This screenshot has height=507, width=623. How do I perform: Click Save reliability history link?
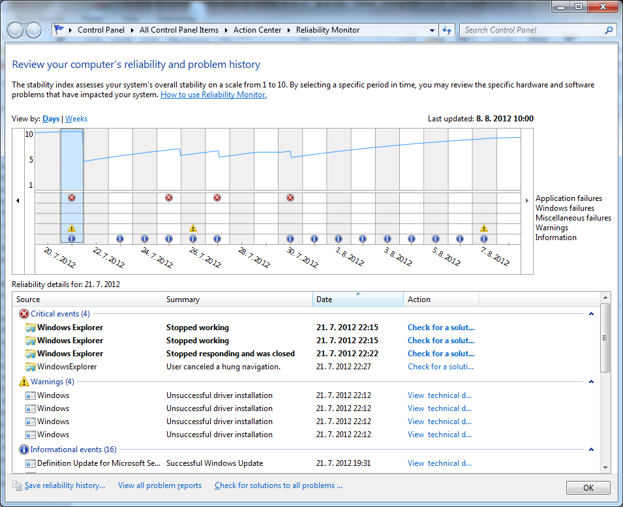coord(65,485)
